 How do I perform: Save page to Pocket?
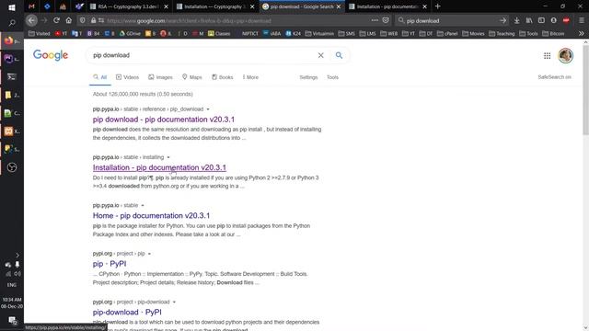(386, 20)
